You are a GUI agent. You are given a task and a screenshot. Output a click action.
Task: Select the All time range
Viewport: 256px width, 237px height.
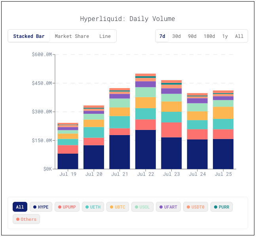pos(239,36)
